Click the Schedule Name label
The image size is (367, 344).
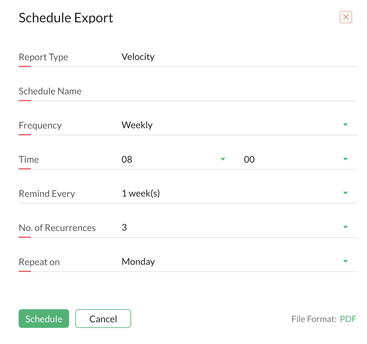50,91
